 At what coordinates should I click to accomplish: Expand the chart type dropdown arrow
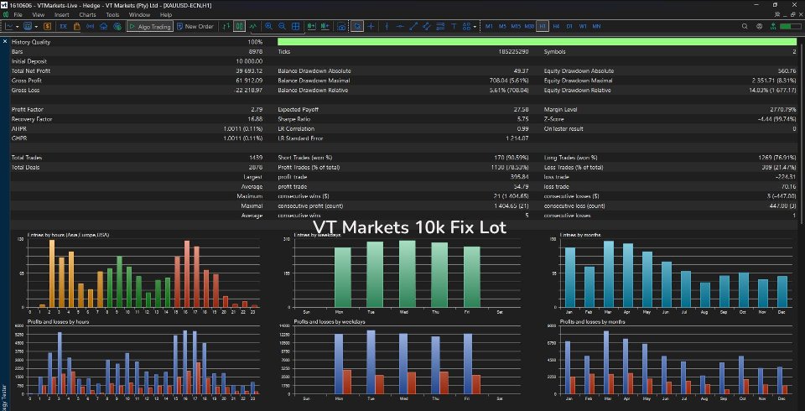point(18,26)
